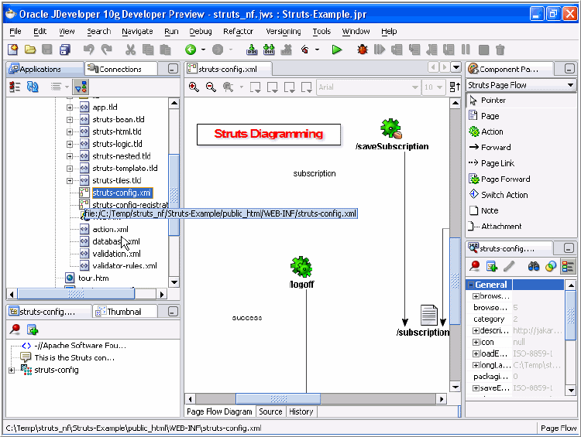581x437 pixels.
Task: Click the green Run button in toolbar
Action: point(337,50)
